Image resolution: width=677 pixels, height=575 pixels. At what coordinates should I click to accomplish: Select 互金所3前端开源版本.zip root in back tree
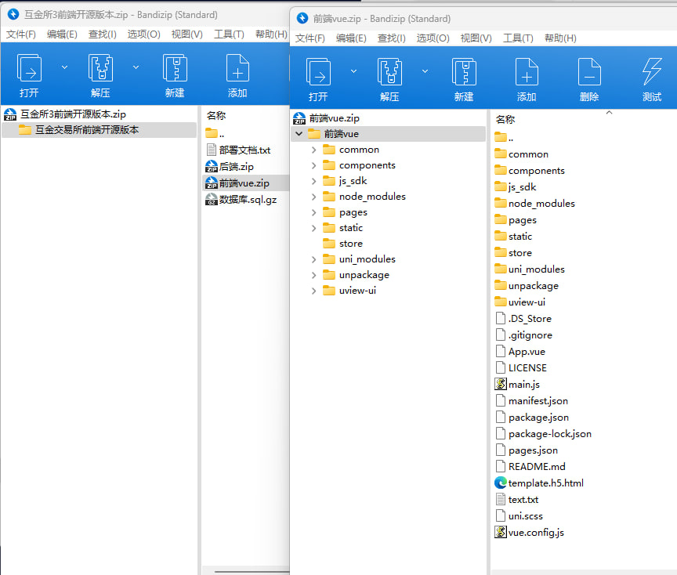[x=65, y=114]
